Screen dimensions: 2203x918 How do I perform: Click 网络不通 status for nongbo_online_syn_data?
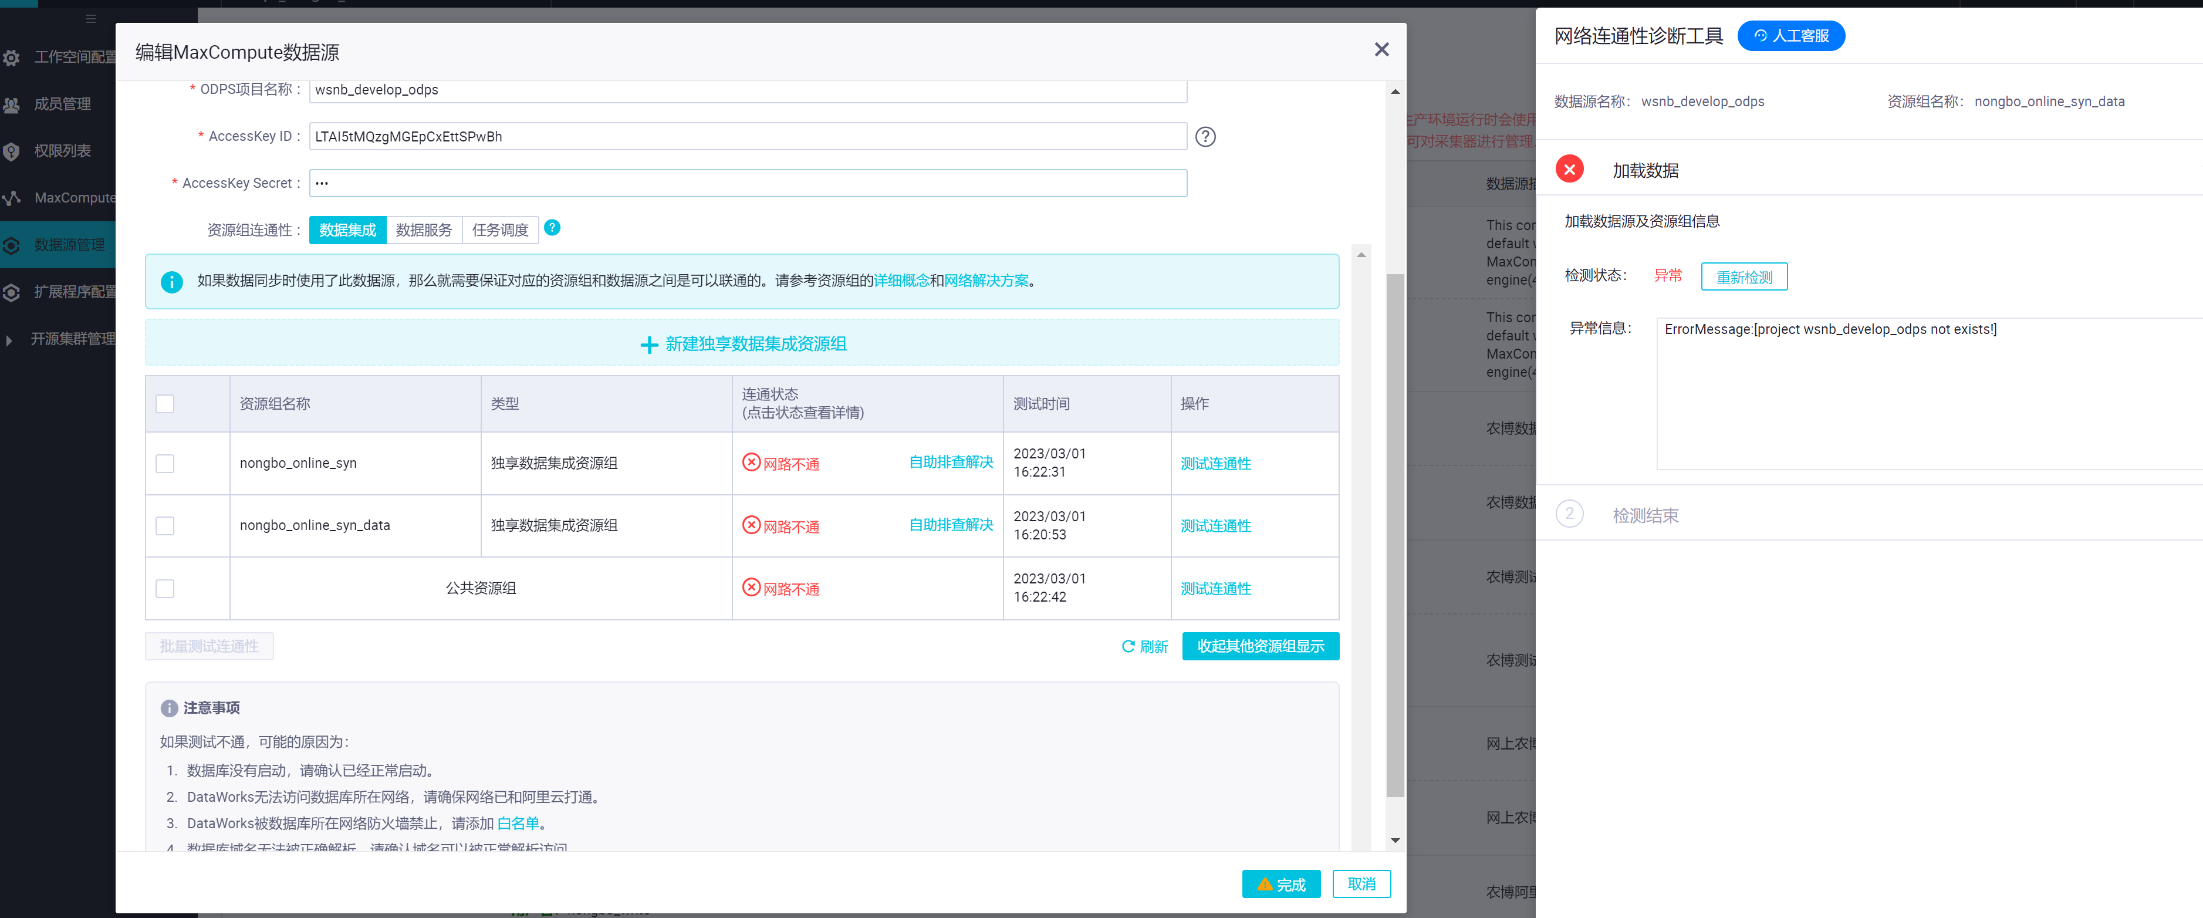click(781, 525)
